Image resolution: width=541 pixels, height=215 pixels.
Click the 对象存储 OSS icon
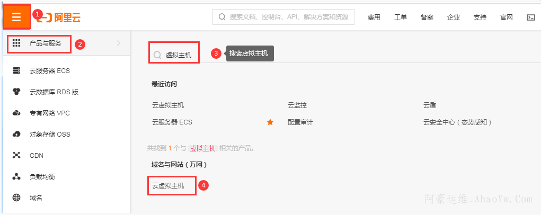(16, 135)
